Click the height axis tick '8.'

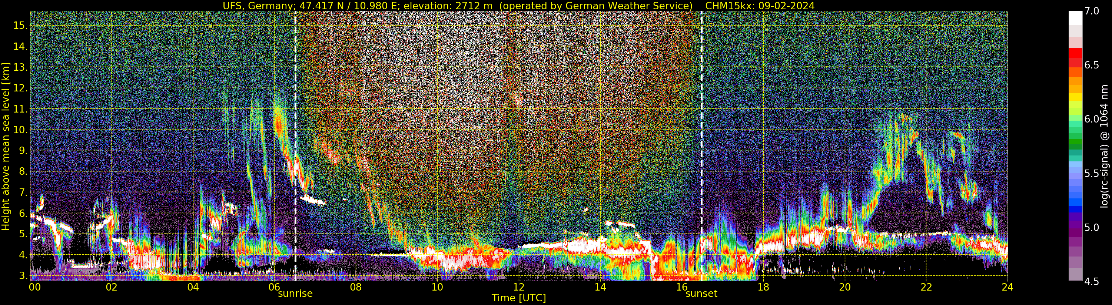23,171
